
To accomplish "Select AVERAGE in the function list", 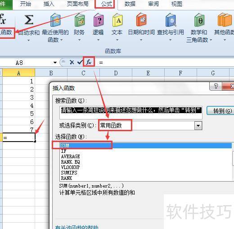I will 146,156.
